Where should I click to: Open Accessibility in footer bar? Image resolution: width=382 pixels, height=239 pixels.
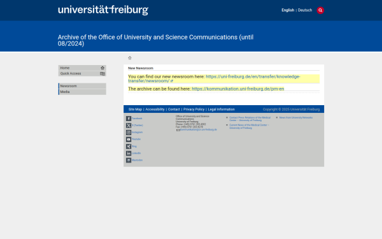pyautogui.click(x=155, y=109)
